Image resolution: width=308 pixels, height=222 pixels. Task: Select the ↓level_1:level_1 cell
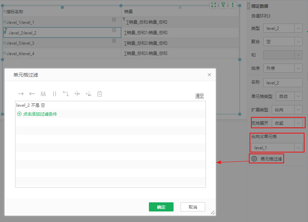pos(62,22)
